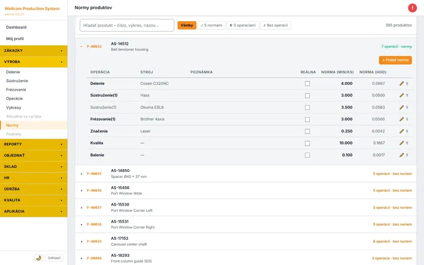The height and width of the screenshot is (265, 424).
Task: Check Reálna for Frézovanie(1)
Action: point(307,119)
